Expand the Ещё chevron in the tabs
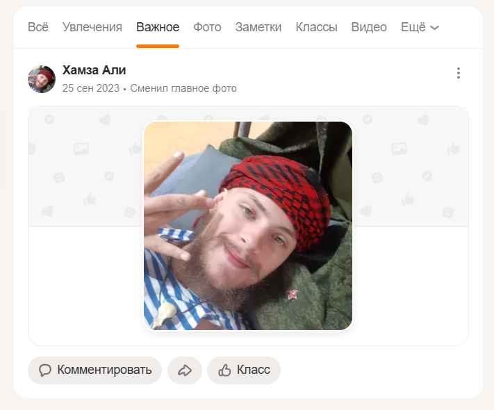Screen dimensions: 494x410 tap(434, 28)
